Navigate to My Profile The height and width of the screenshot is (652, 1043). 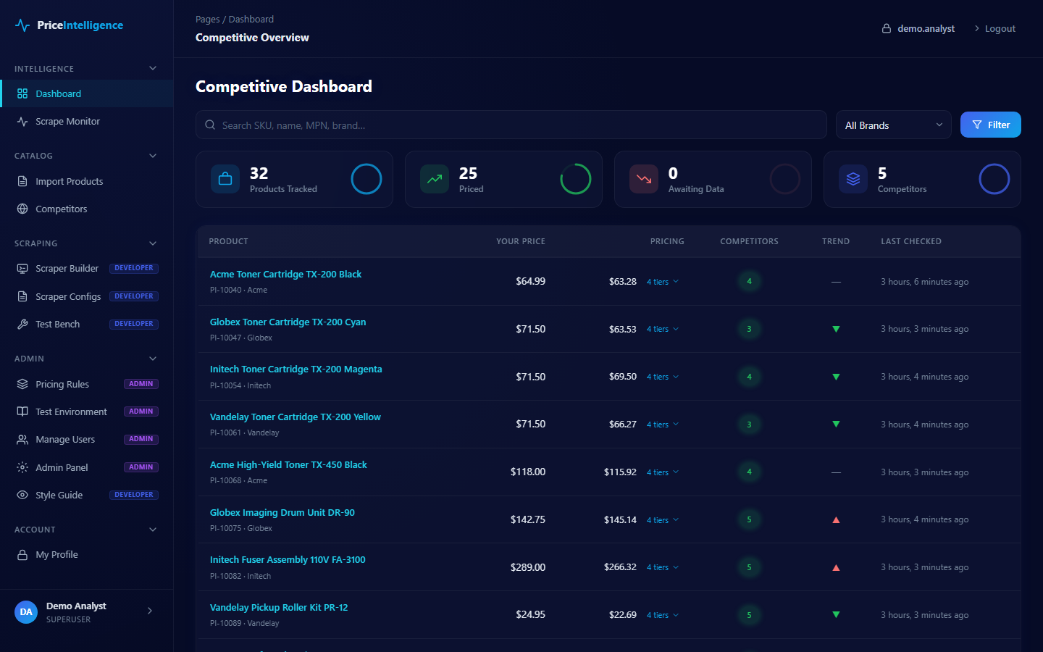click(87, 555)
